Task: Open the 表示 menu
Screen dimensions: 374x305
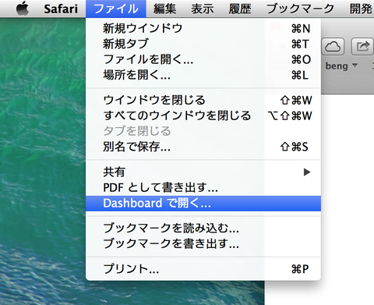Action: 203,9
